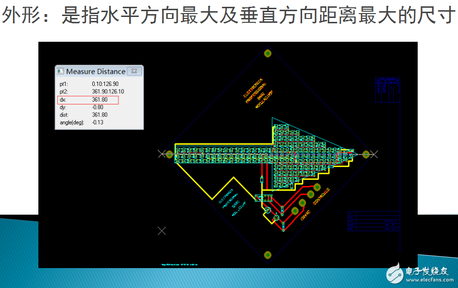Viewport: 458px width, 288px height.
Task: Click the elecfans logo icon
Action: (x=394, y=274)
